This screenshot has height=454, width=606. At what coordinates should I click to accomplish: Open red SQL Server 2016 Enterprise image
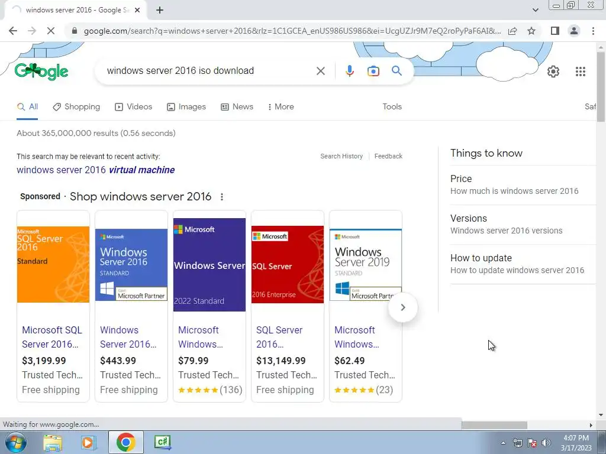[x=288, y=264]
